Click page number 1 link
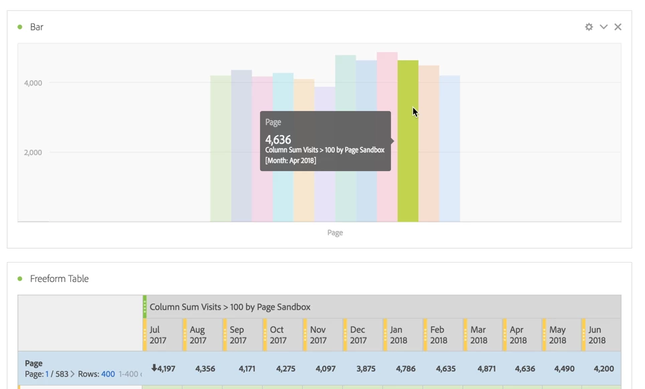Viewport: 645px width, 389px height. click(47, 374)
